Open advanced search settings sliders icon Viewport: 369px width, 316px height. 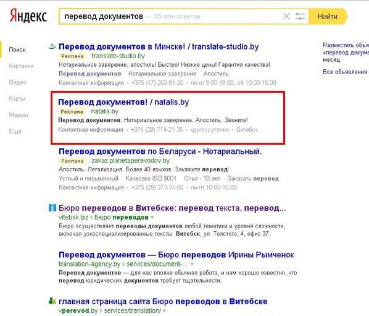coord(300,17)
